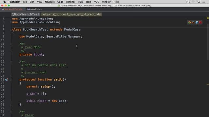Open the File menu
The width and height of the screenshot is (209, 117).
coord(25,2)
